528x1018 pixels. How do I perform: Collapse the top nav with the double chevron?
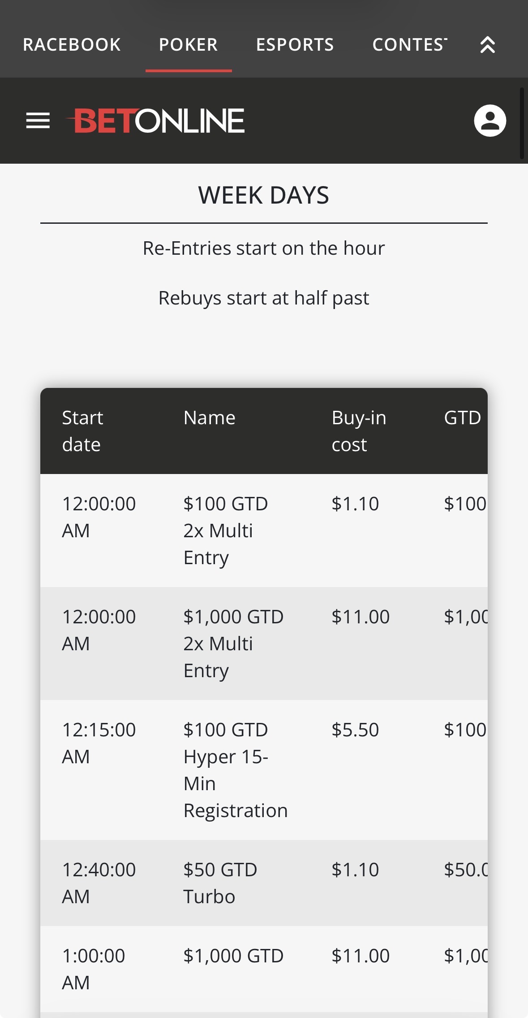tap(487, 45)
